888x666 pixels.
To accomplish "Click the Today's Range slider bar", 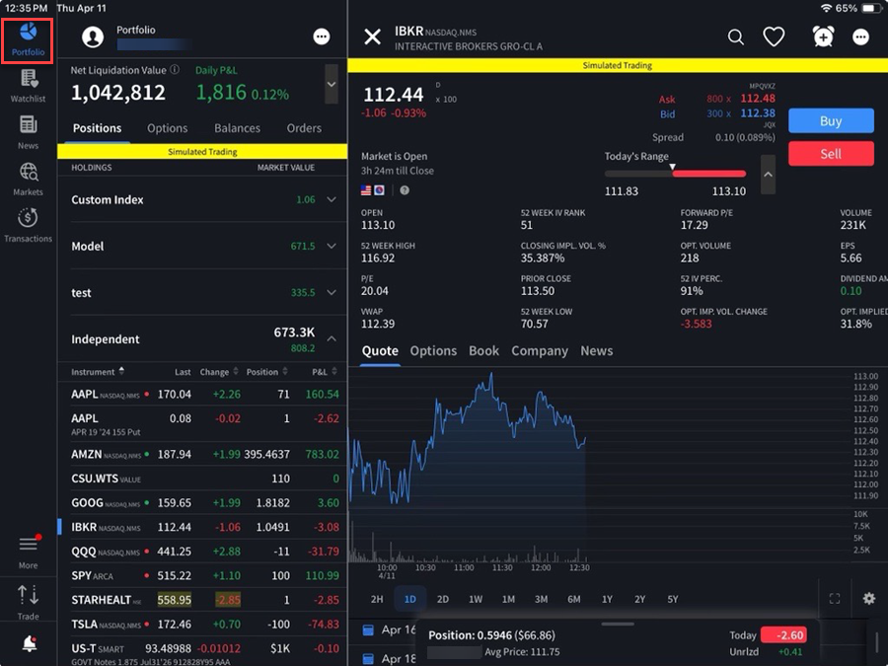I will (675, 174).
